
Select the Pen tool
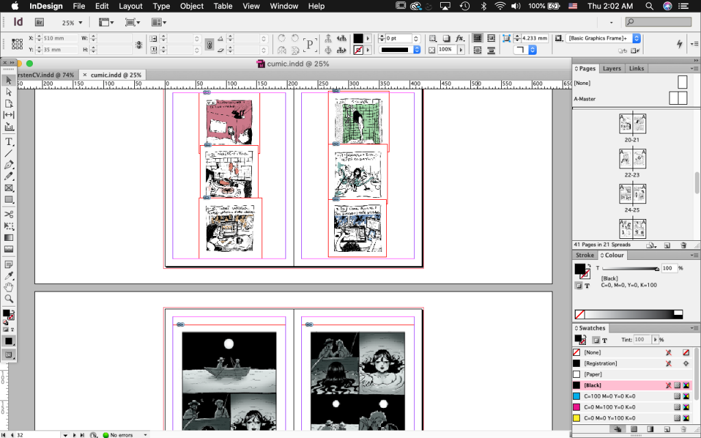[8, 165]
